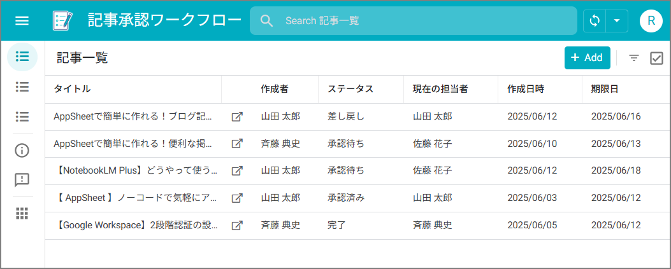Sort by ステータス column header
The width and height of the screenshot is (671, 269).
click(350, 89)
